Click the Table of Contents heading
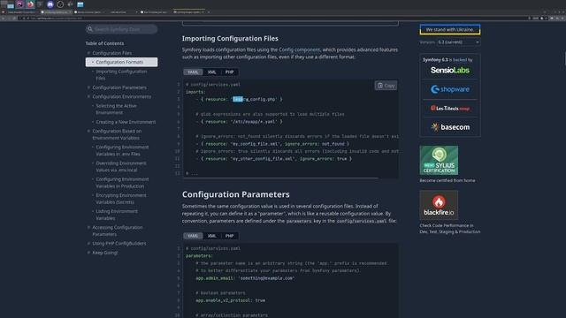The image size is (566, 318). [104, 43]
